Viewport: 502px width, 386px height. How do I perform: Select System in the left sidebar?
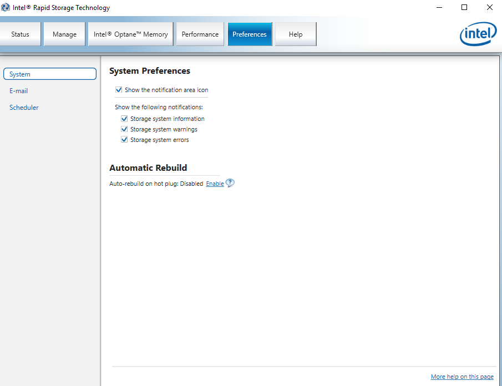(x=49, y=74)
